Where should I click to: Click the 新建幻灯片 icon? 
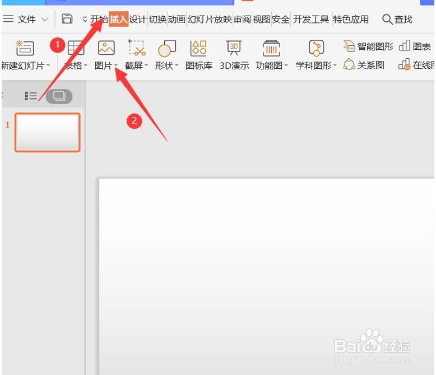[25, 48]
